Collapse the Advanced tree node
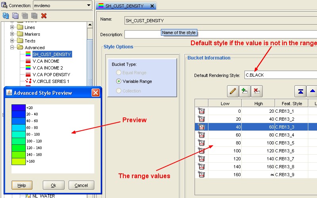The width and height of the screenshot is (317, 198). click(12, 47)
